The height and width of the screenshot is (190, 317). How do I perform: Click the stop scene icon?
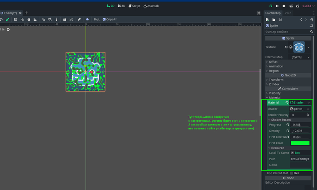coord(284,6)
